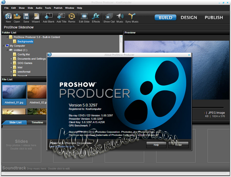Open the Effects (fx) tool
The width and height of the screenshot is (231, 177).
coord(96,18)
